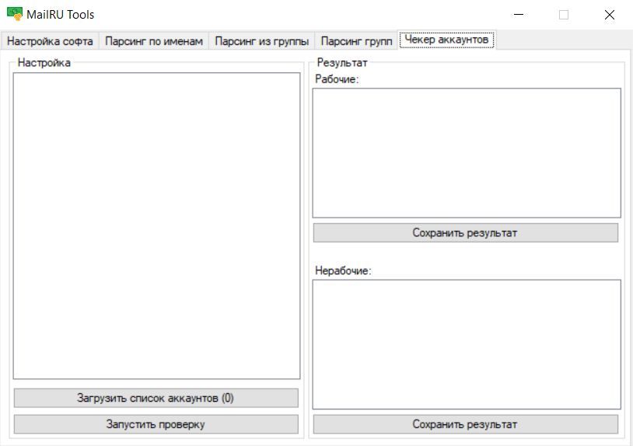
Task: Click the Нерабочие: label
Action: pyautogui.click(x=343, y=270)
